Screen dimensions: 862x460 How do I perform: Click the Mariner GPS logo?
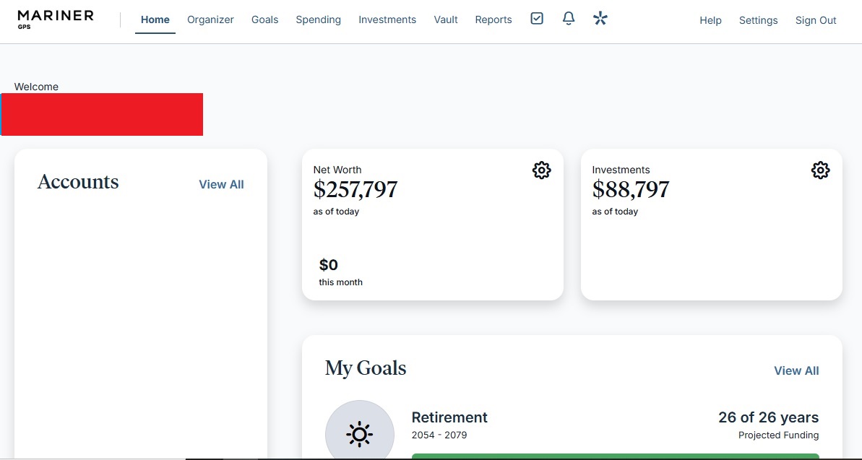[56, 19]
